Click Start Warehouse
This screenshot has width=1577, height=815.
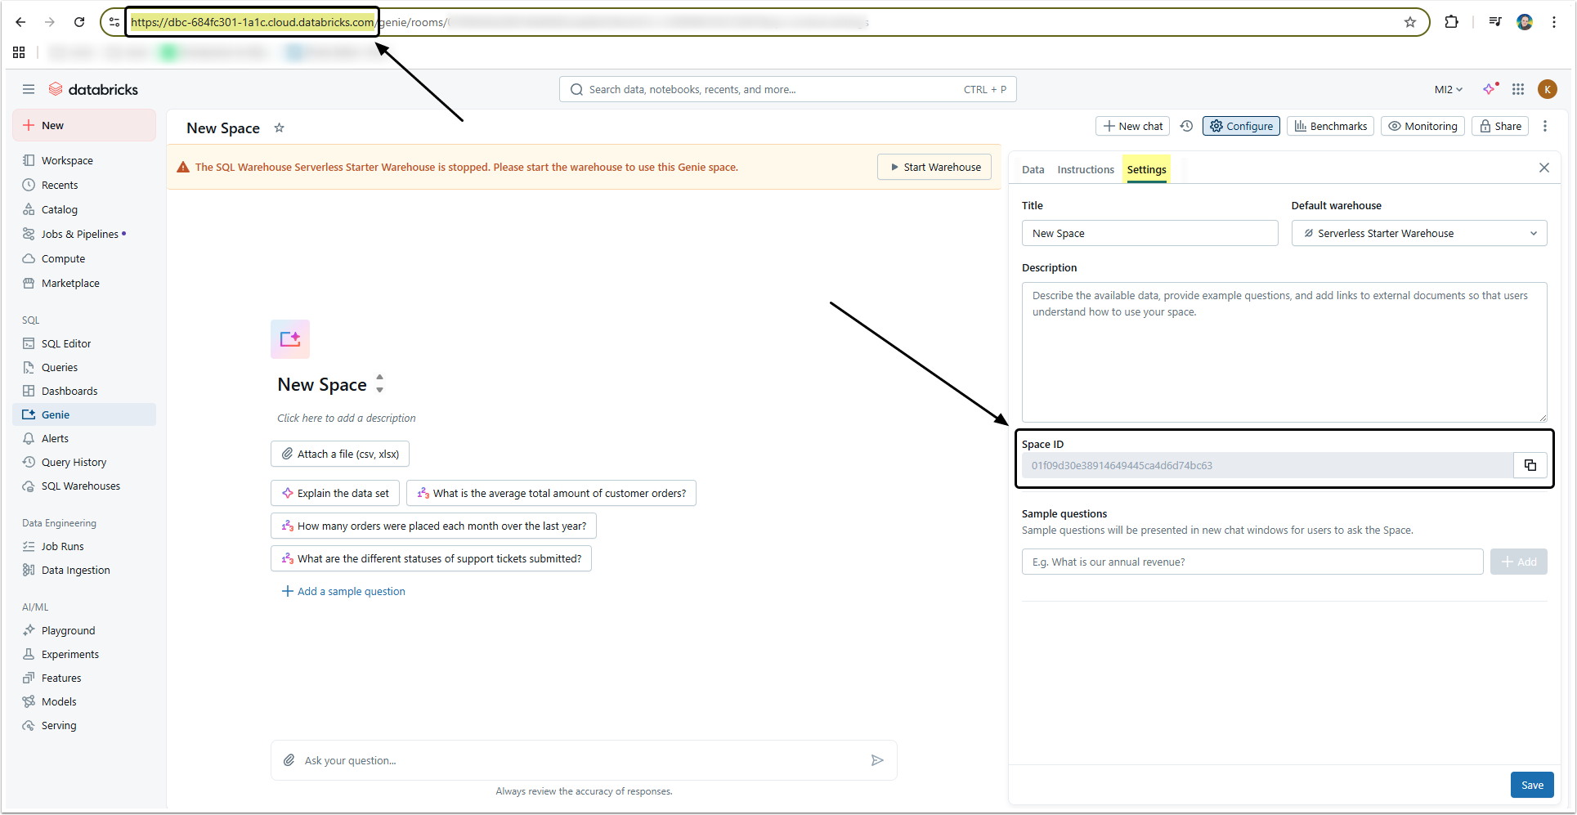coord(935,167)
